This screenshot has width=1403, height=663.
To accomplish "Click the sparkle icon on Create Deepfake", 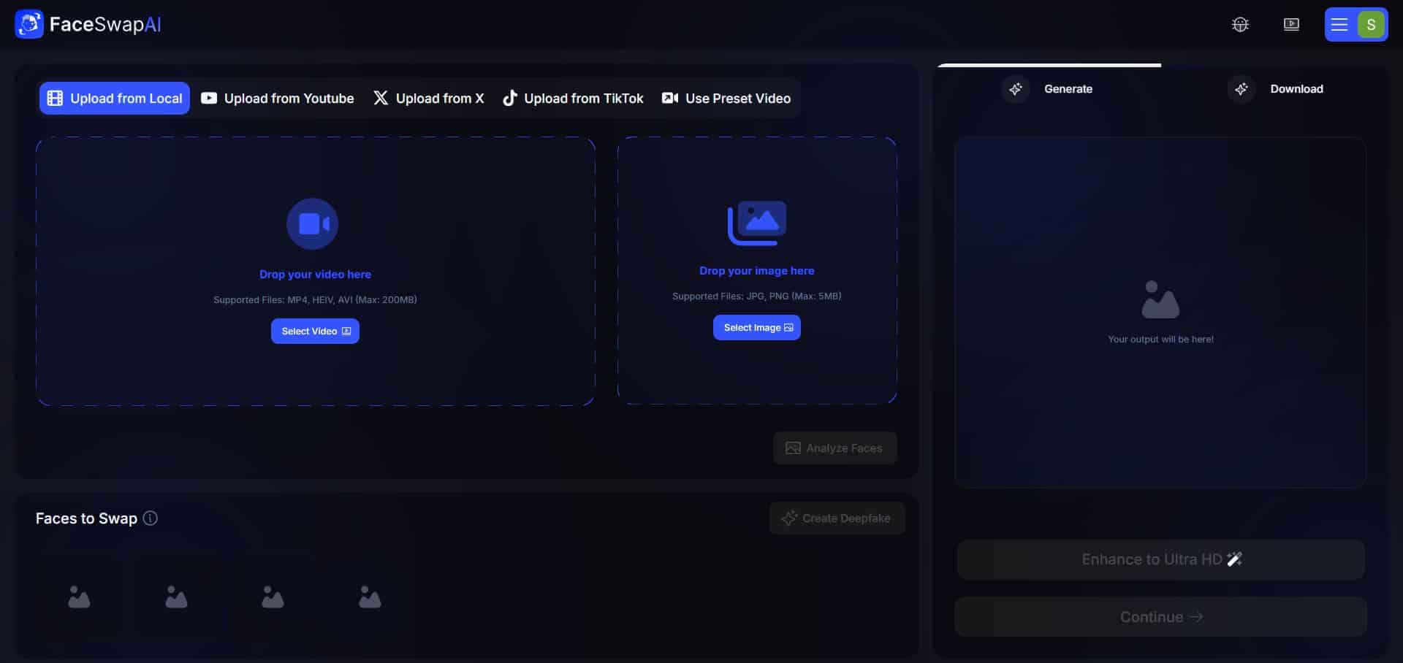I will pyautogui.click(x=789, y=518).
